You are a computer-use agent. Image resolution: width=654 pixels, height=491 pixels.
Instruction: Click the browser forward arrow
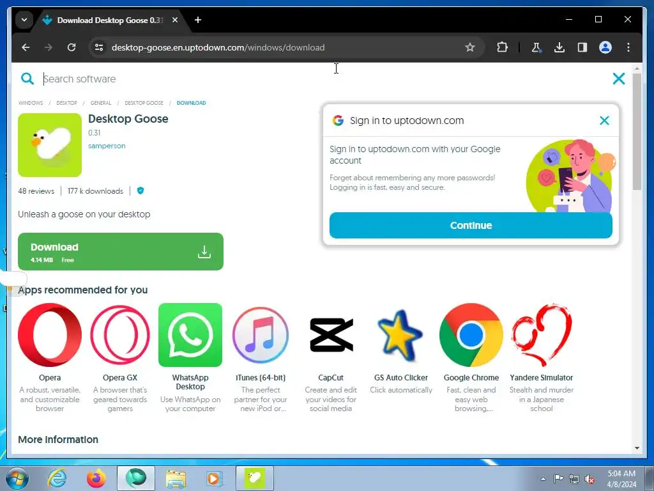point(49,47)
